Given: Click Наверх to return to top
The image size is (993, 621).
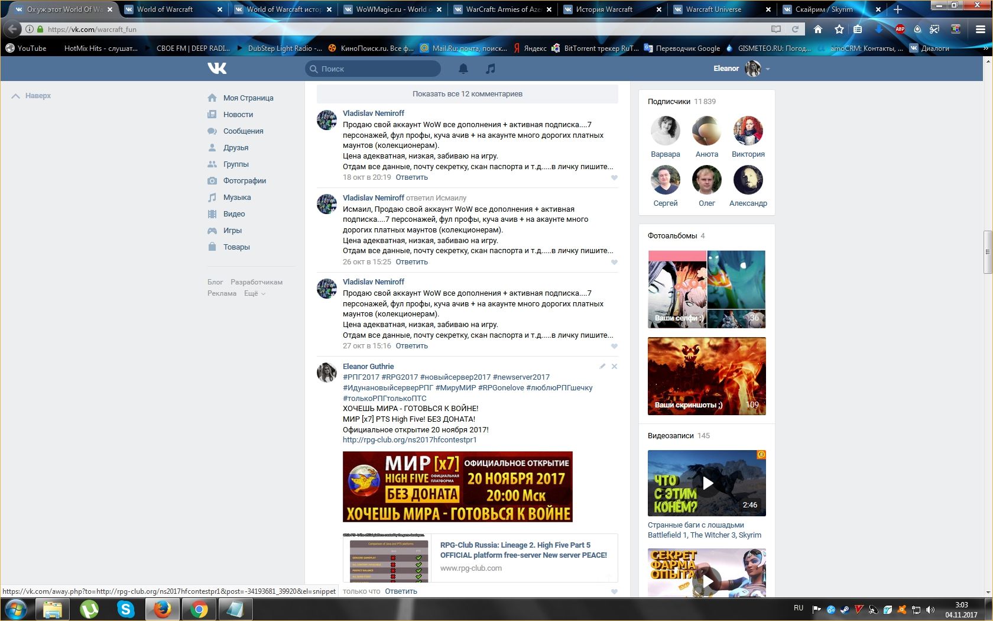Looking at the screenshot, I should (x=31, y=96).
